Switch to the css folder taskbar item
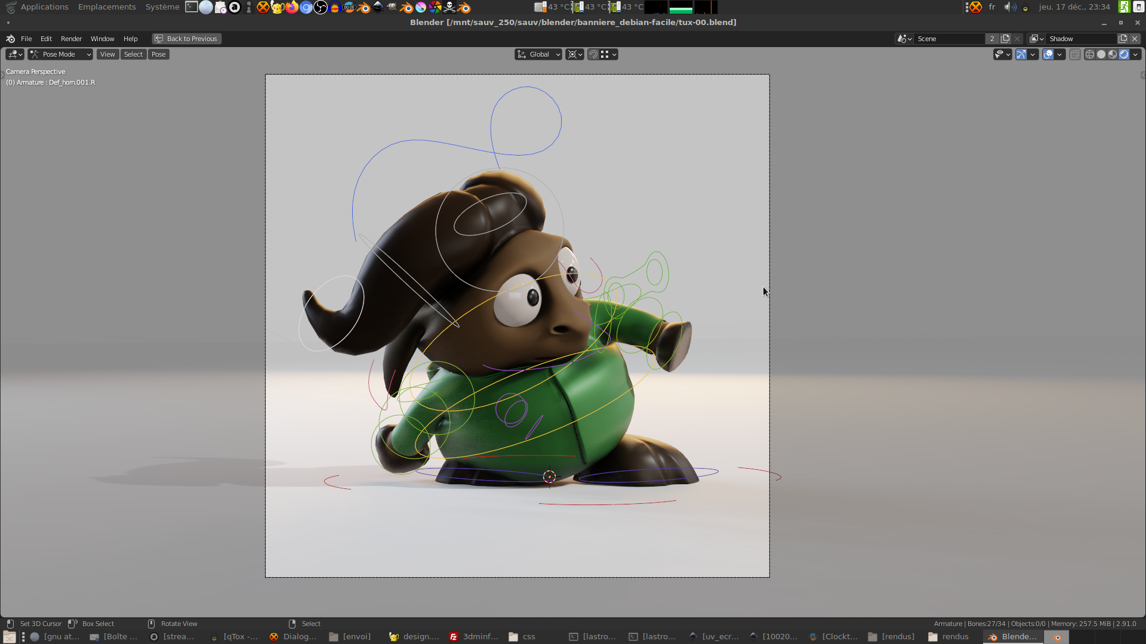This screenshot has height=644, width=1146. pyautogui.click(x=522, y=637)
